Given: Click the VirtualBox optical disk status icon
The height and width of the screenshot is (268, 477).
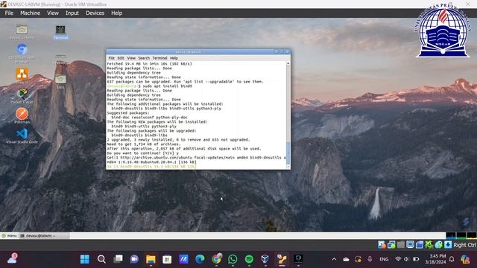Looking at the screenshot, I should [382, 245].
